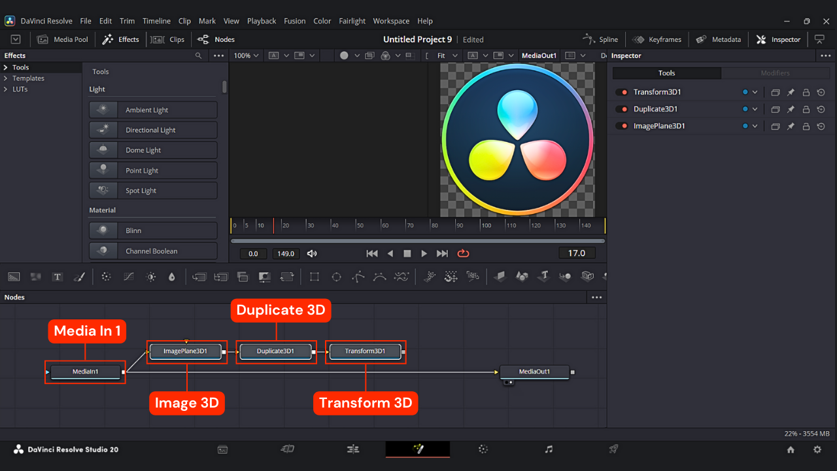Select the Rectangle mask tool
Viewport: 837px width, 471px height.
(x=315, y=277)
